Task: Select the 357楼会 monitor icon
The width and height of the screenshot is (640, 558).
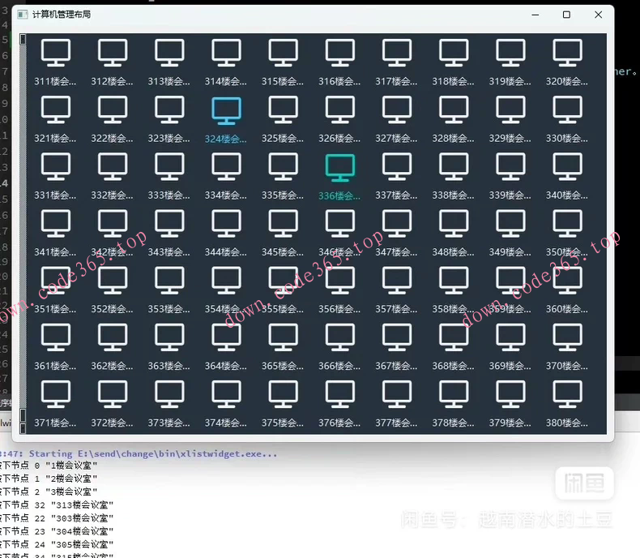Action: (396, 281)
